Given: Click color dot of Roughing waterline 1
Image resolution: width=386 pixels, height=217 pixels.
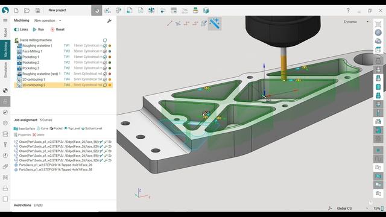Looking at the screenshot, I should (110, 46).
